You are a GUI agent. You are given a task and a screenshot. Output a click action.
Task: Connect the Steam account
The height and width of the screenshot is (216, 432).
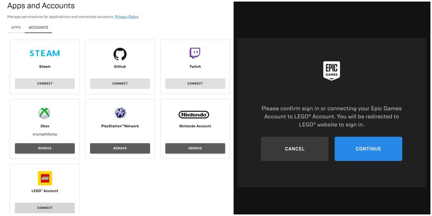click(x=45, y=84)
